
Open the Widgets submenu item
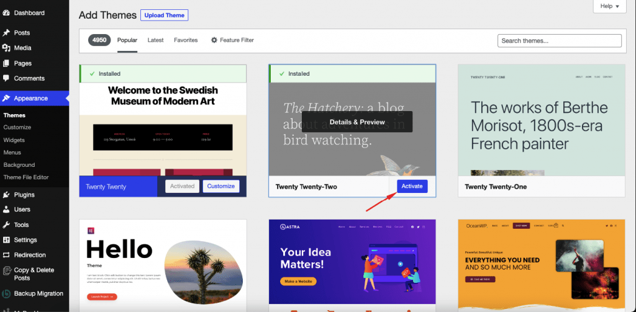click(x=14, y=140)
